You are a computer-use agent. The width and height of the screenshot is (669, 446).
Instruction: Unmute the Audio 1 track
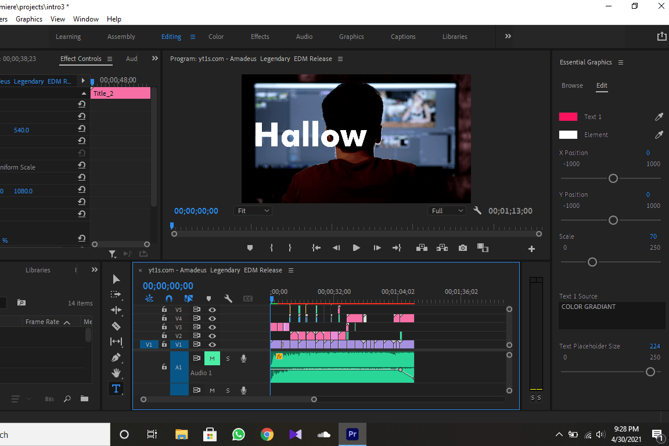212,359
